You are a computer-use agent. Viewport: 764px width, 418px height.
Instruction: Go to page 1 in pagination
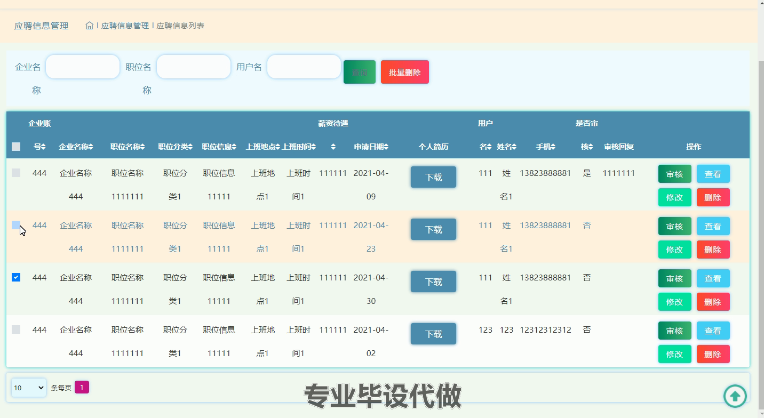click(82, 388)
